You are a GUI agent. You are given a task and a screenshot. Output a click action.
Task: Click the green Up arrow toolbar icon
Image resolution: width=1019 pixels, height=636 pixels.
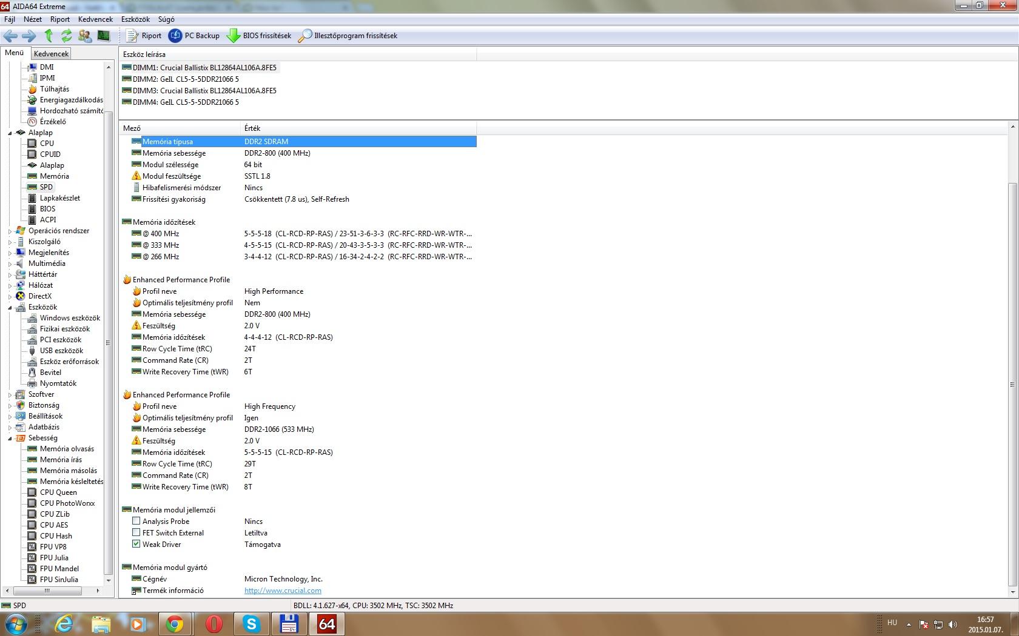[x=49, y=36]
